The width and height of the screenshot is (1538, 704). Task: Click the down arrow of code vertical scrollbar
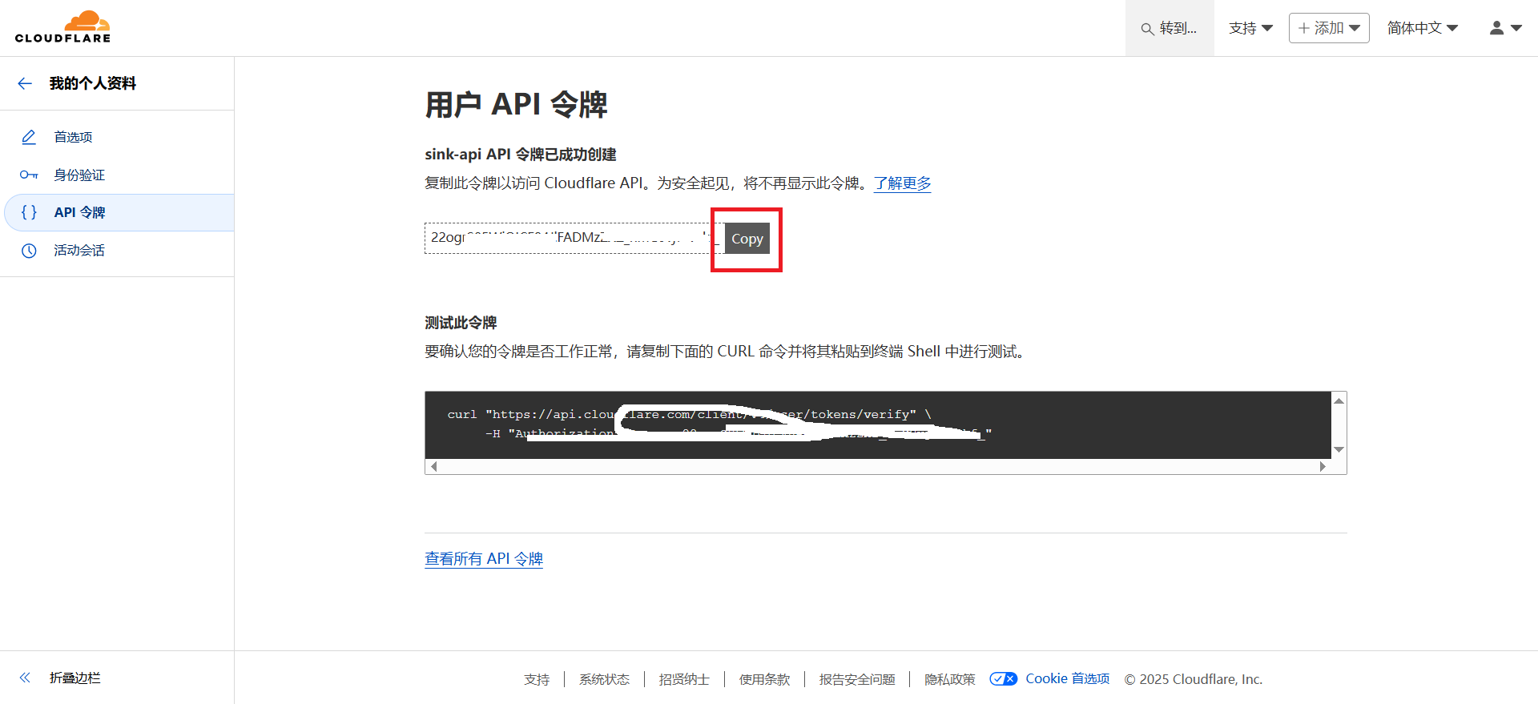[x=1339, y=449]
